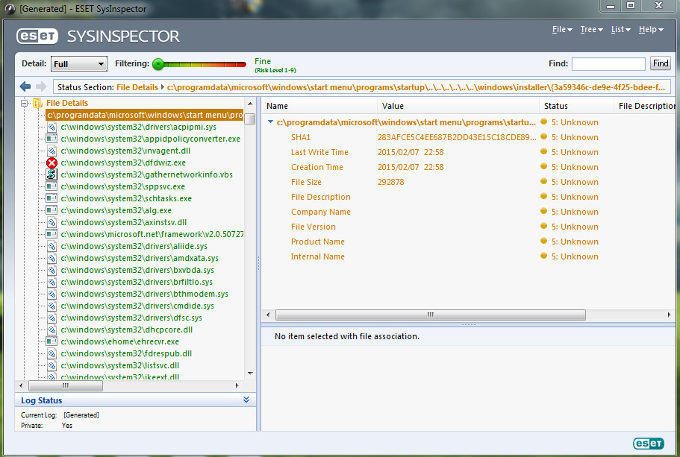Click the script icon beside gathernetworkinfo.vbs
680x457 pixels.
pos(52,174)
